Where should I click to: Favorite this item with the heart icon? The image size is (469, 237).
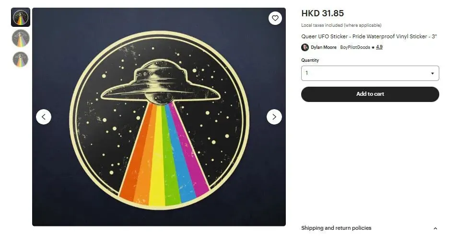(x=275, y=18)
